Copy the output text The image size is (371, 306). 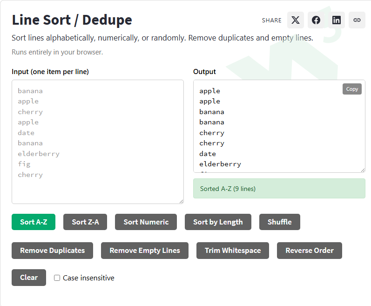pos(352,89)
